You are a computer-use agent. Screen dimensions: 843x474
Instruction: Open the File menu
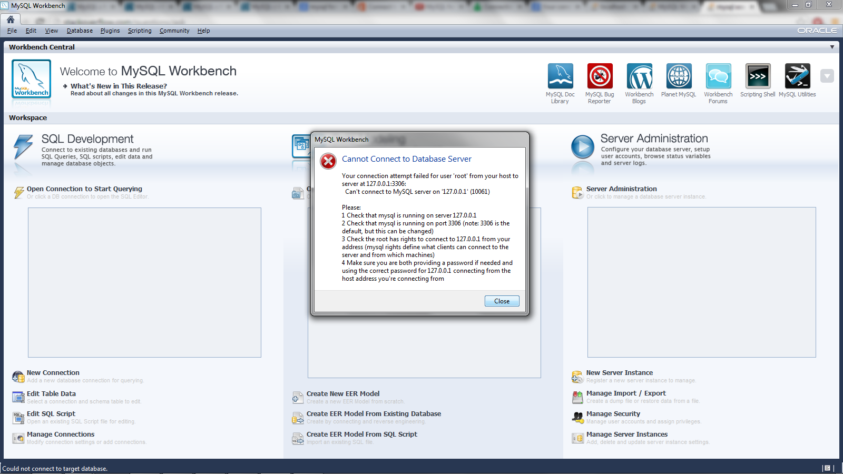[x=12, y=31]
